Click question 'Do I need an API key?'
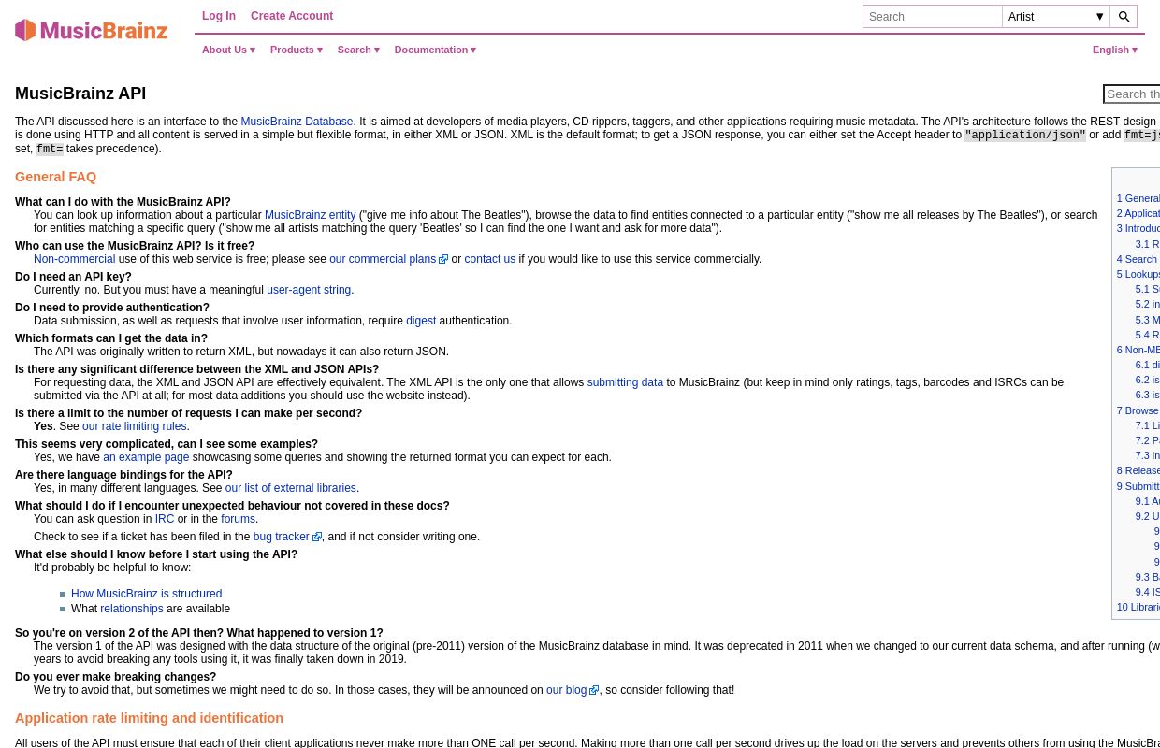This screenshot has height=748, width=1160. pyautogui.click(x=73, y=277)
